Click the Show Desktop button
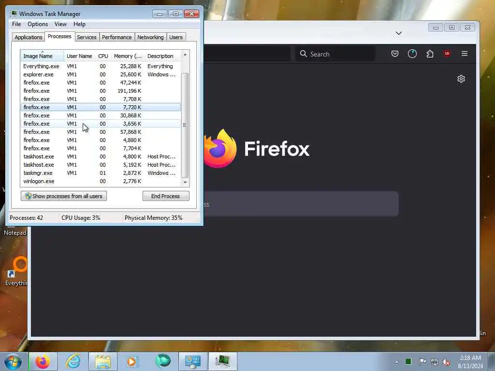This screenshot has height=371, width=495. [492, 361]
